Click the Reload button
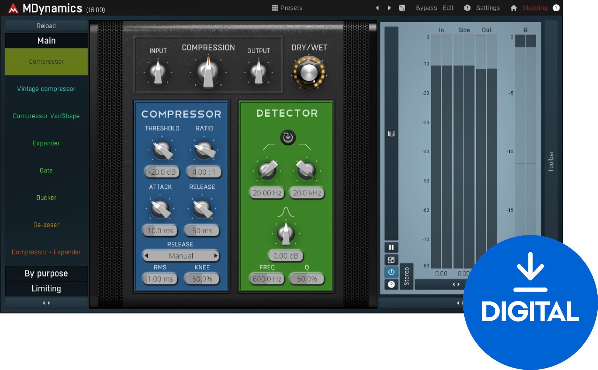598x370 pixels. click(46, 26)
